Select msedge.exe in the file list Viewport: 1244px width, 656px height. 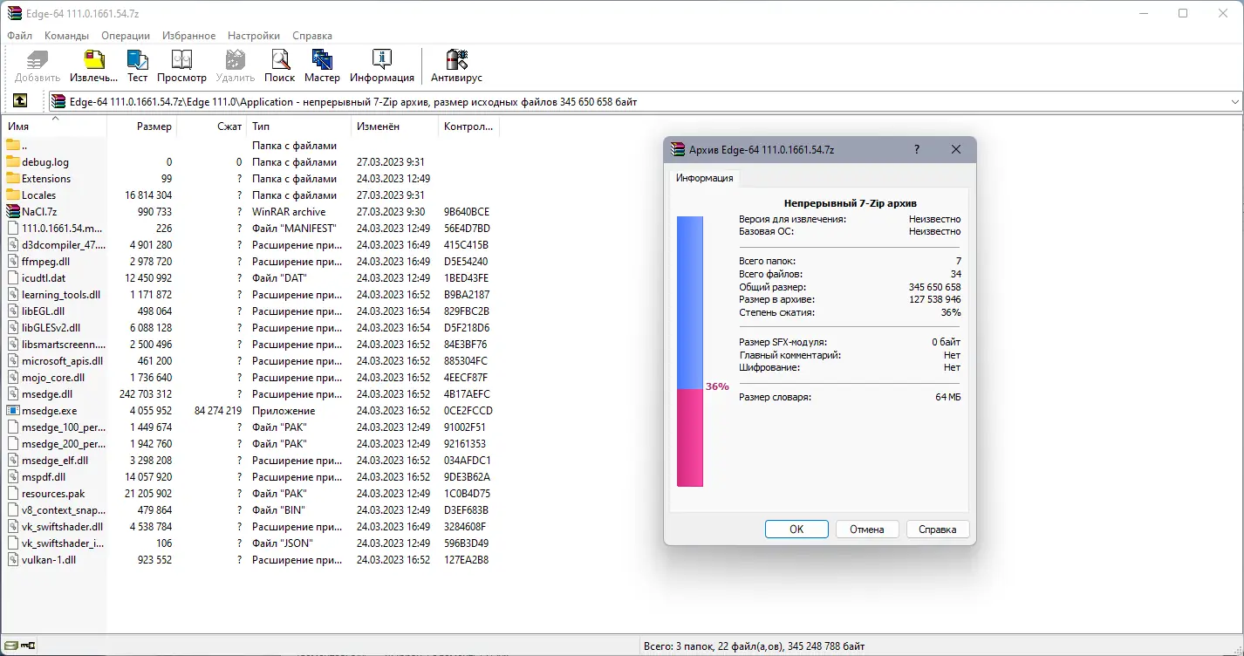pyautogui.click(x=48, y=410)
